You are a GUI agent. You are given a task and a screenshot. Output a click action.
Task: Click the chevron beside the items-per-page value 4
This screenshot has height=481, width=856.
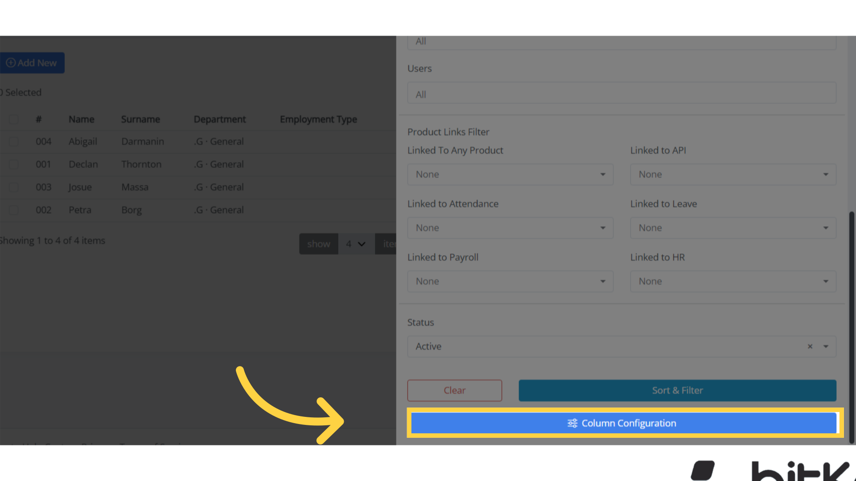tap(362, 244)
